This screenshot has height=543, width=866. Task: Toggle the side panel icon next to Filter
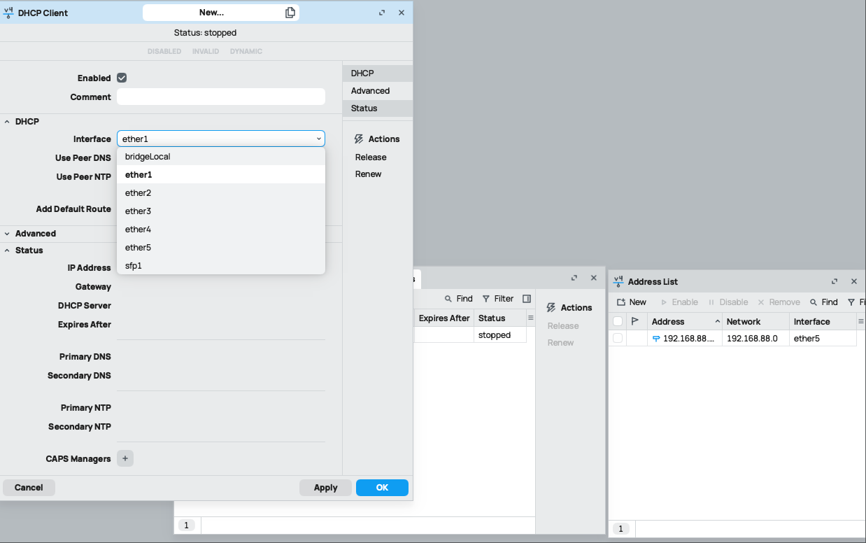pyautogui.click(x=527, y=299)
